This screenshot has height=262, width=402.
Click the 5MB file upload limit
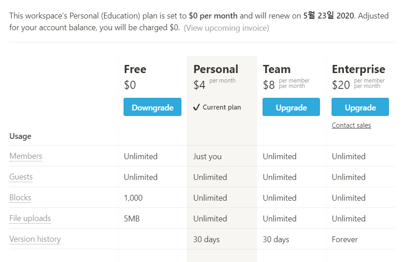tap(132, 219)
